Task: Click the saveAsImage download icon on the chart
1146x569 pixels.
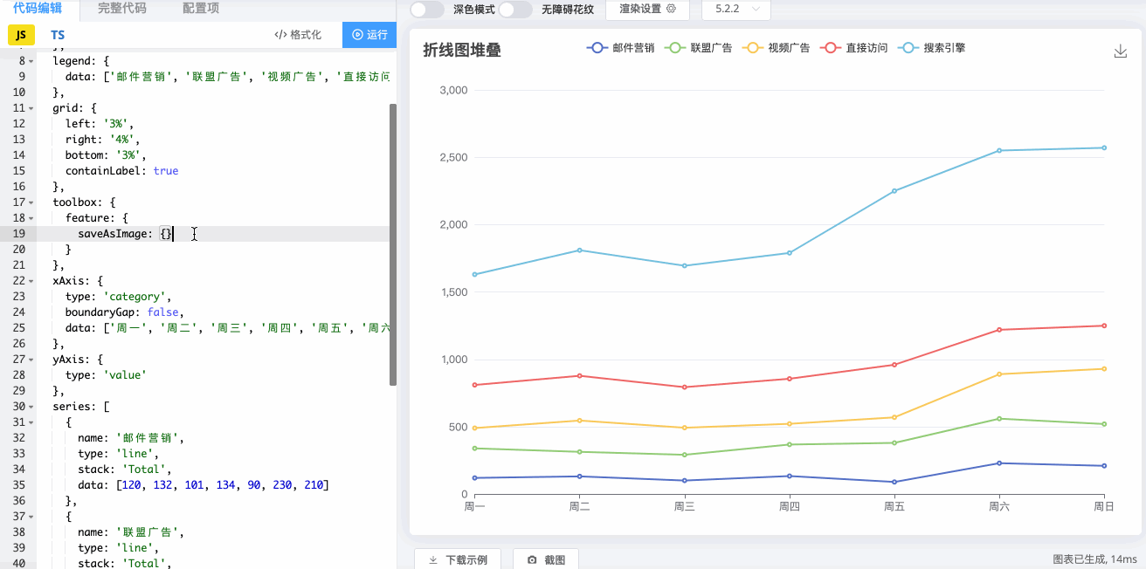Action: (1121, 51)
